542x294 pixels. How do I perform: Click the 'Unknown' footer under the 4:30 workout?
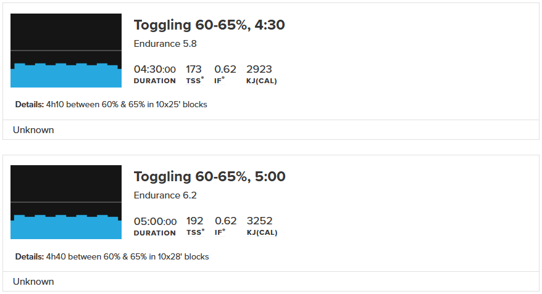[33, 130]
